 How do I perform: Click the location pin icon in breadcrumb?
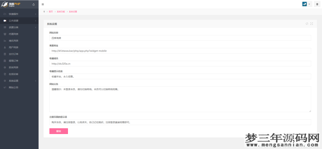[x=44, y=12]
